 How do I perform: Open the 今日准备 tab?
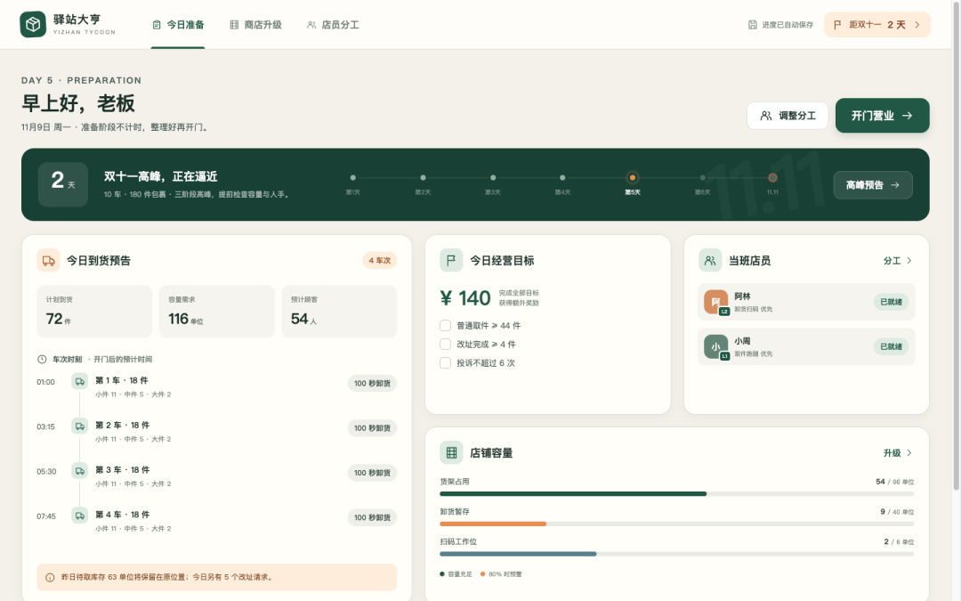pyautogui.click(x=178, y=25)
